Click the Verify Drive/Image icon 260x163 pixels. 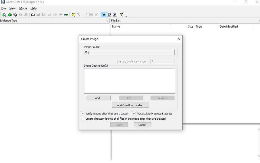tap(61, 15)
